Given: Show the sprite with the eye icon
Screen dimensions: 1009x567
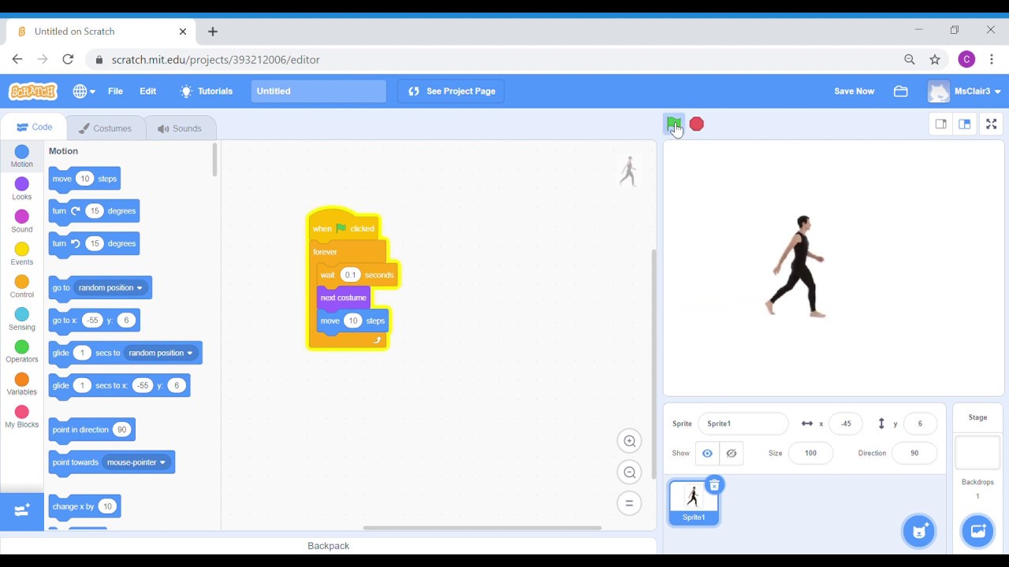Looking at the screenshot, I should tap(707, 454).
